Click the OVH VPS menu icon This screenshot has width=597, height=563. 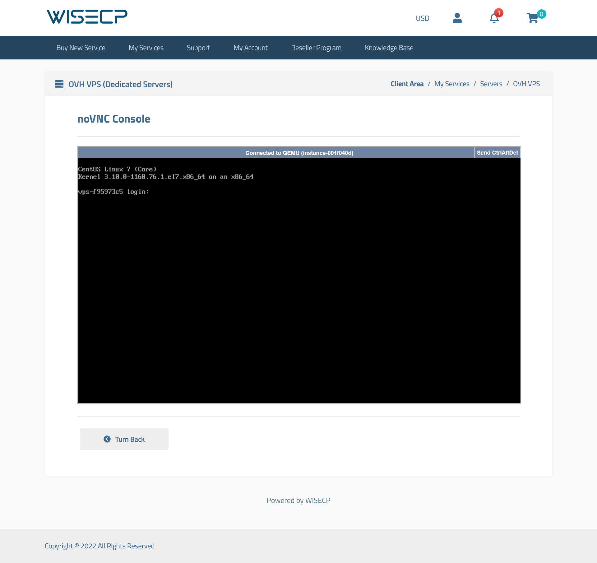coord(59,84)
